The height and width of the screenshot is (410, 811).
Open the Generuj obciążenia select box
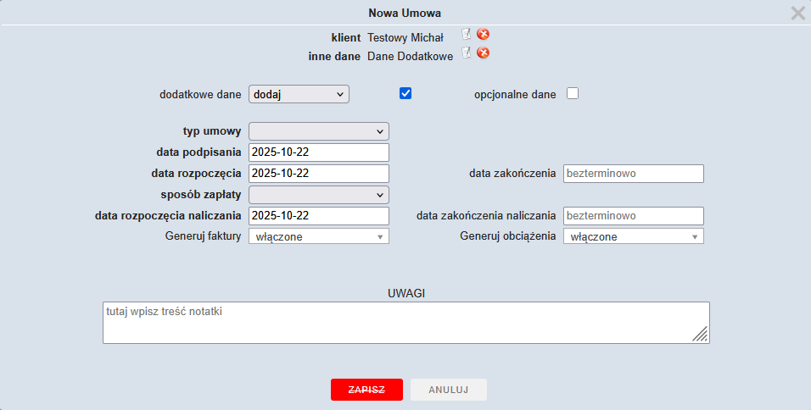[x=633, y=237]
